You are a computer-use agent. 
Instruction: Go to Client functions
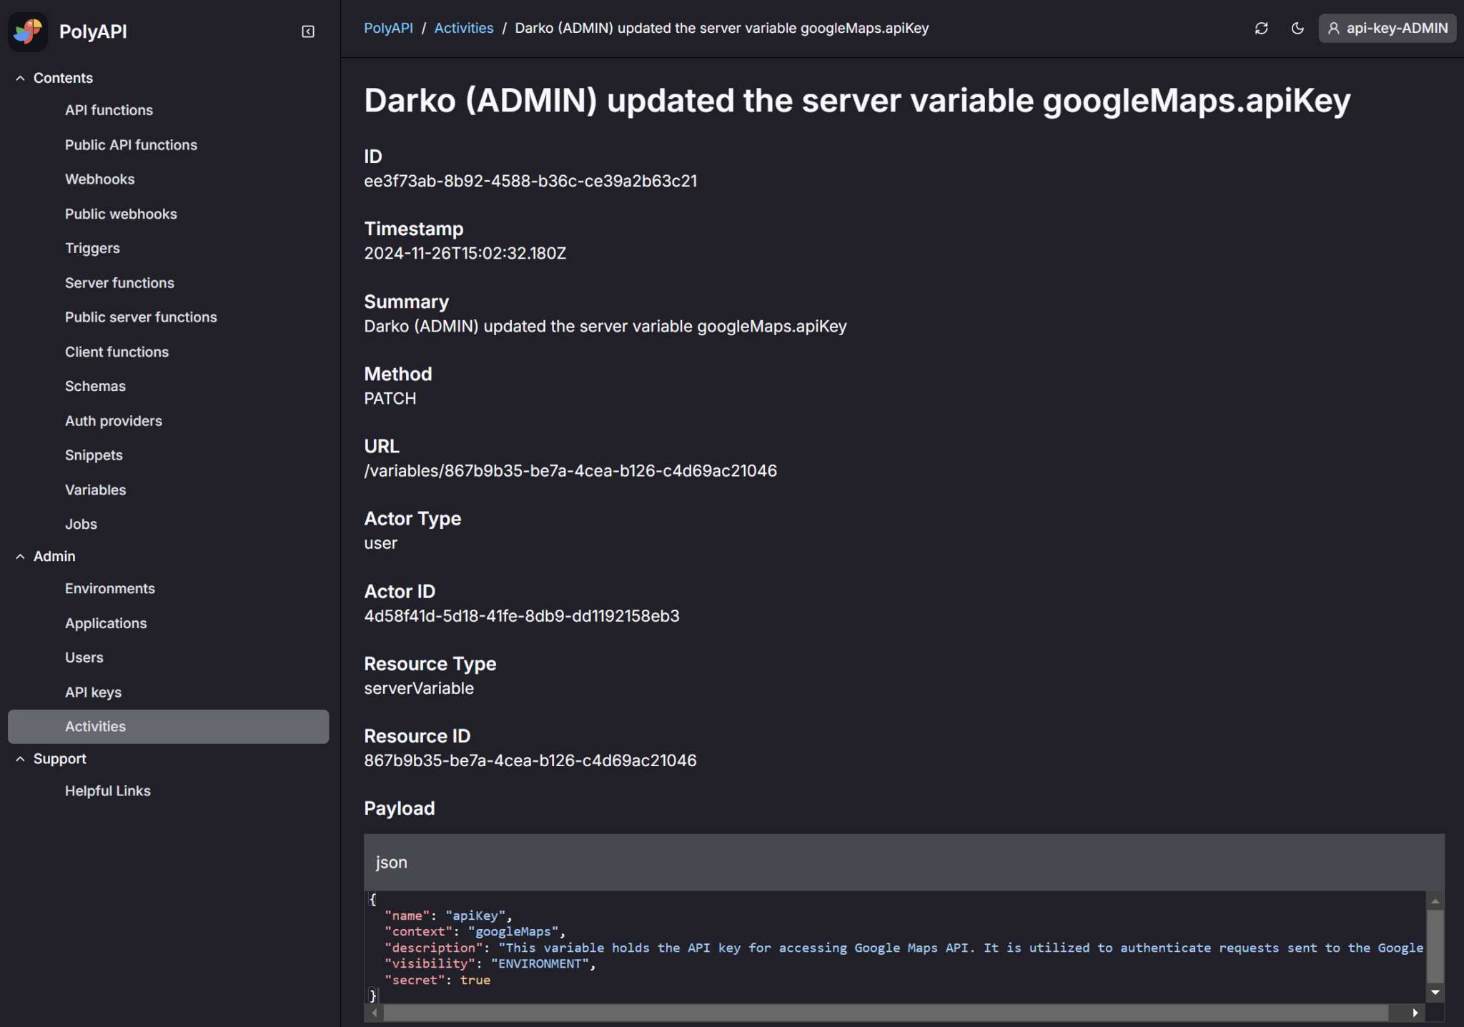[117, 352]
